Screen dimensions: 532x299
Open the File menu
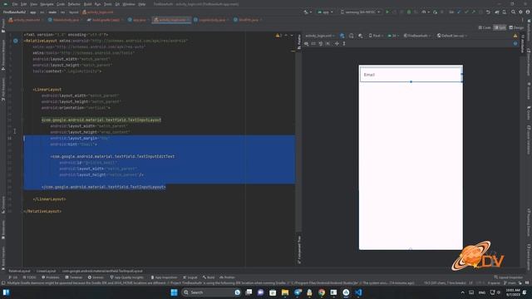[x=15, y=4]
